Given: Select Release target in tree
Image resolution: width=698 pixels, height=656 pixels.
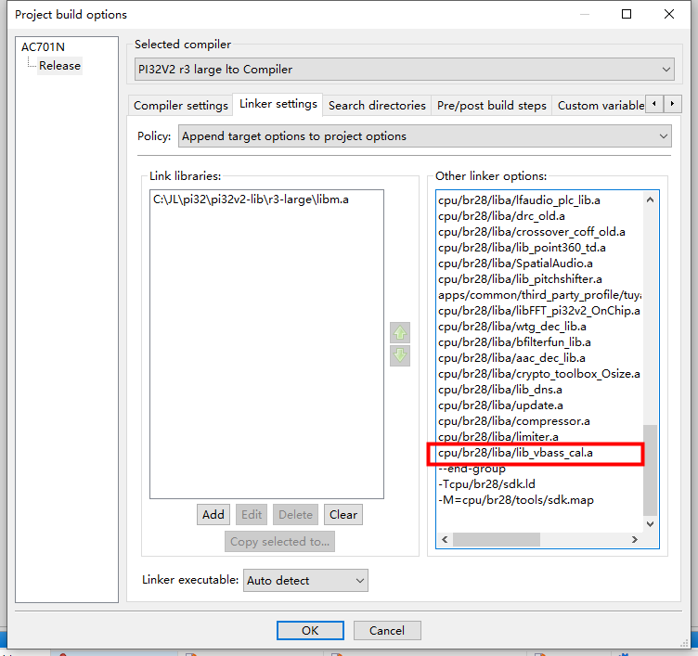Looking at the screenshot, I should point(59,66).
